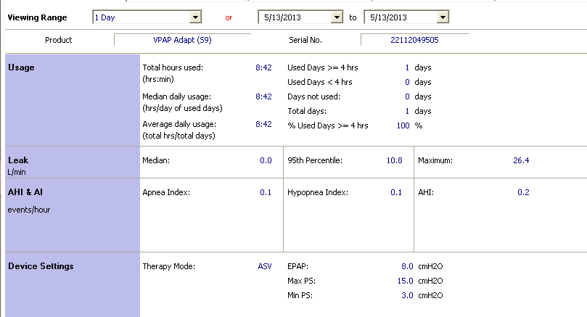Click the Min PS value 3.0
Viewport: 587px width, 317px height.
click(x=407, y=295)
